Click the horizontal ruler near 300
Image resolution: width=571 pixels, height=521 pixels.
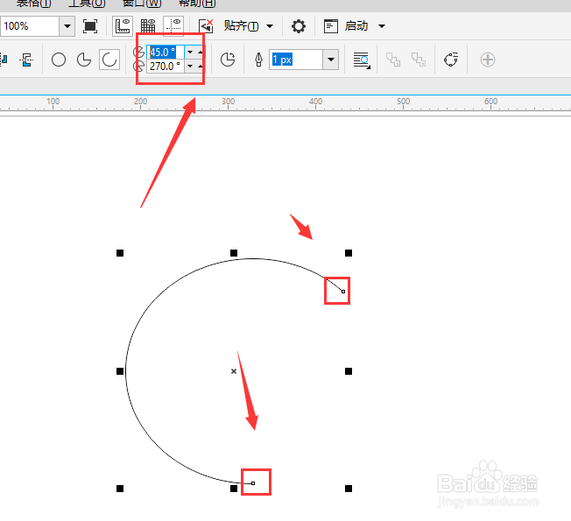click(228, 103)
